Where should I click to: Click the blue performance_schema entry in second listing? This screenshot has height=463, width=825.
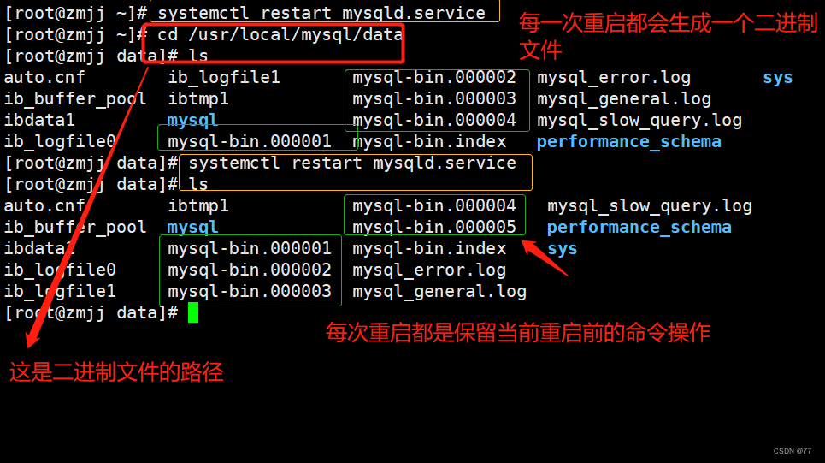(x=639, y=227)
